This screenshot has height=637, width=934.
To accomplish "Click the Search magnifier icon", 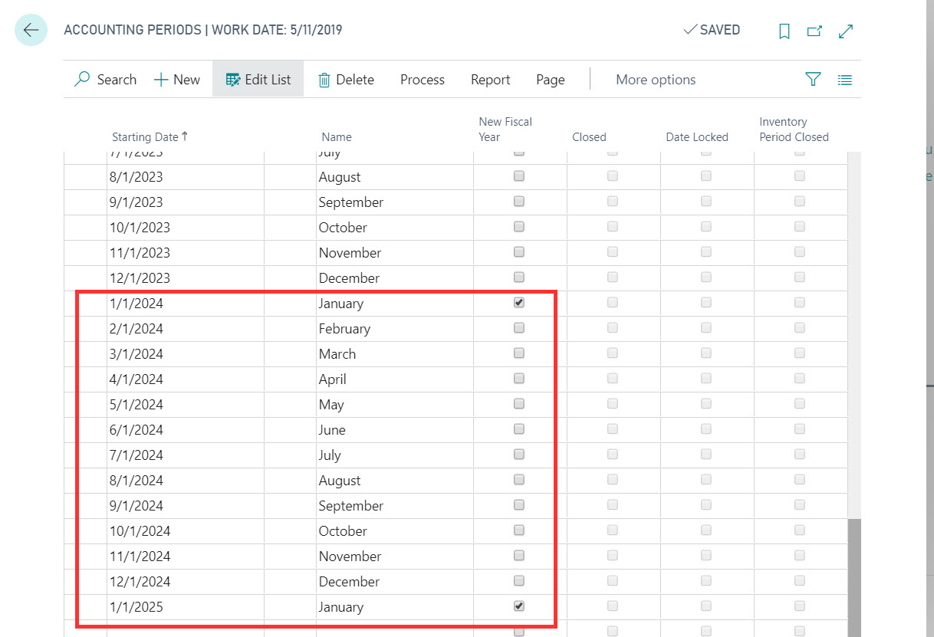I will point(82,80).
